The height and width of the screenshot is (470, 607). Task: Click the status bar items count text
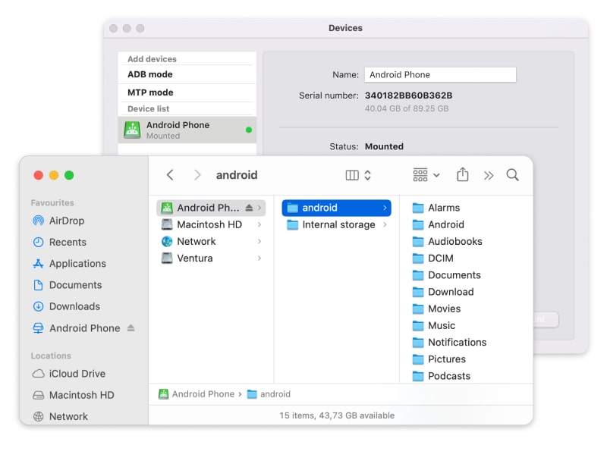point(337,415)
